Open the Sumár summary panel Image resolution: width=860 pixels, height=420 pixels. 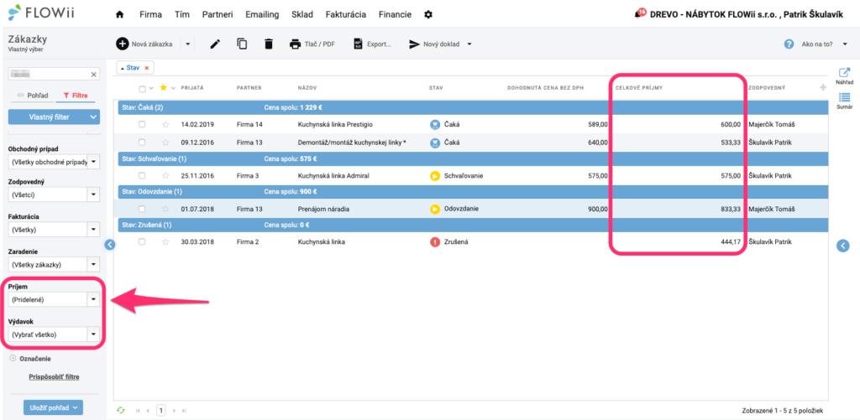(x=844, y=101)
